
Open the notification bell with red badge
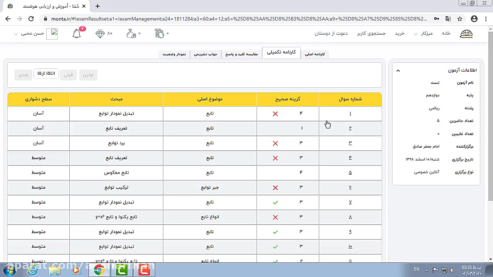click(x=76, y=33)
